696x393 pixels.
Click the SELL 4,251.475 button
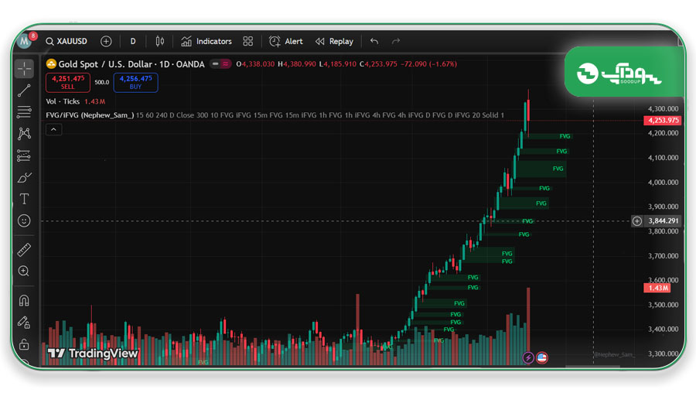pyautogui.click(x=68, y=82)
